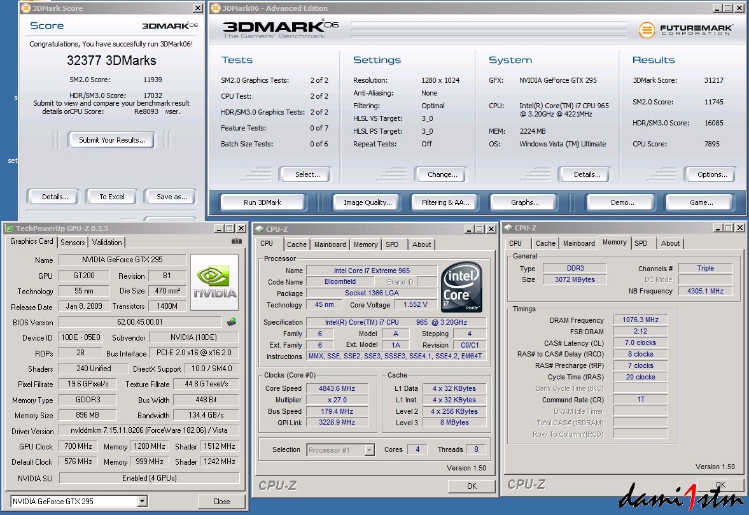The height and width of the screenshot is (515, 749).
Task: Click the Futuremark Corporation logo
Action: click(x=685, y=30)
